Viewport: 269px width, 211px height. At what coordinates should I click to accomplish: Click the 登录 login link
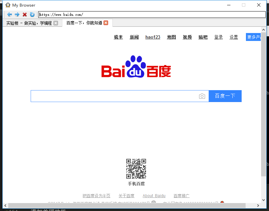(x=218, y=37)
